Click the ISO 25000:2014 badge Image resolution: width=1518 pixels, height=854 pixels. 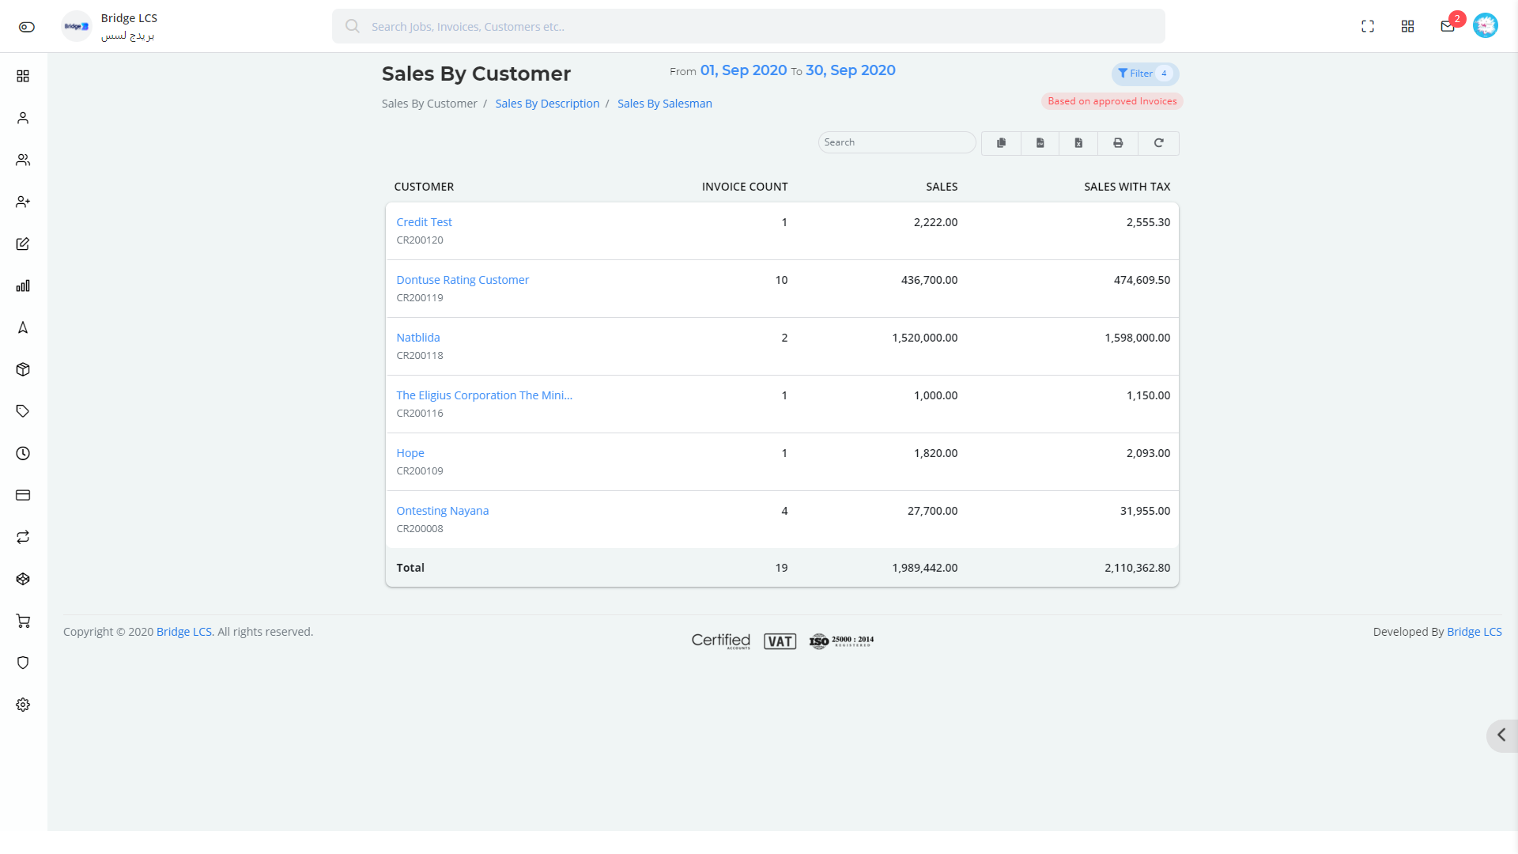841,641
